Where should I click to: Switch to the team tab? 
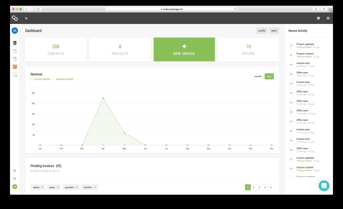pos(274,30)
